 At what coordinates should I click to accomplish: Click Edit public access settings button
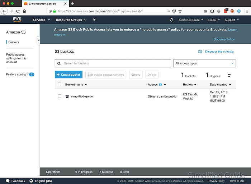[x=106, y=75]
